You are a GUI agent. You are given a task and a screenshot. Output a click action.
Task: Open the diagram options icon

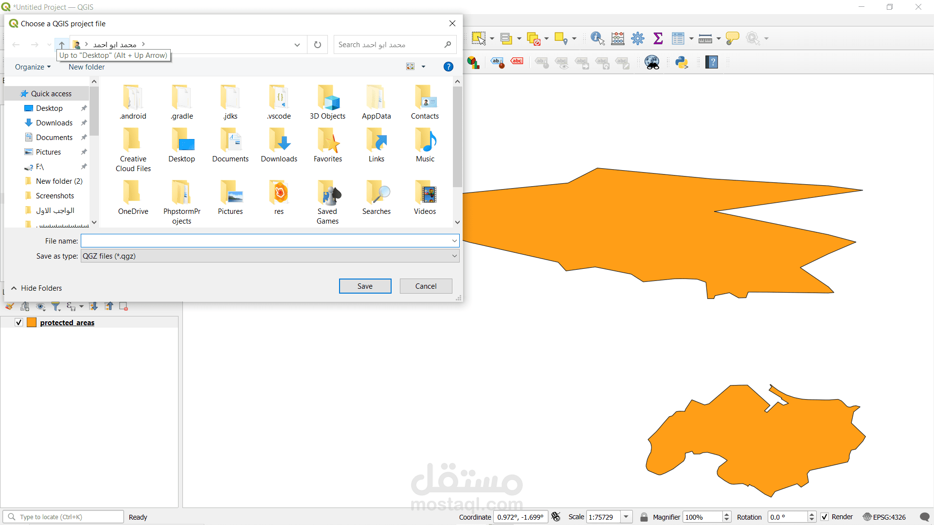pyautogui.click(x=473, y=62)
